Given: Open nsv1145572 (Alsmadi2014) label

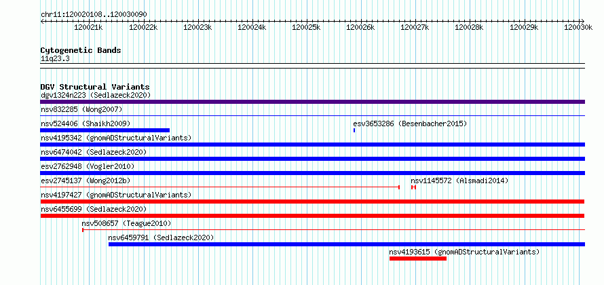Looking at the screenshot, I should pyautogui.click(x=459, y=180).
